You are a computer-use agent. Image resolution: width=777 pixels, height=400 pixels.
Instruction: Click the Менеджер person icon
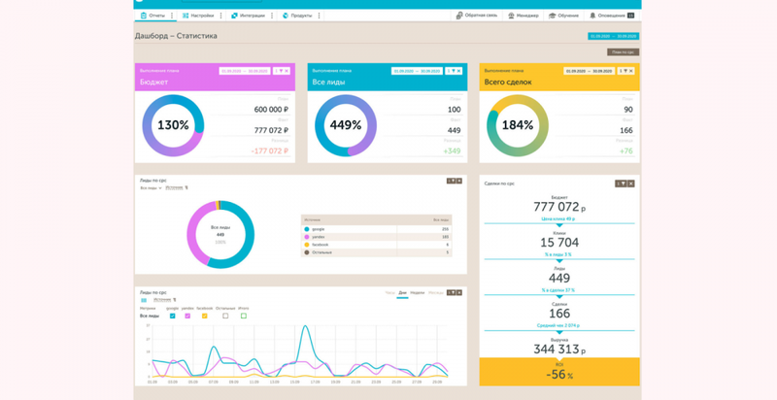[511, 16]
